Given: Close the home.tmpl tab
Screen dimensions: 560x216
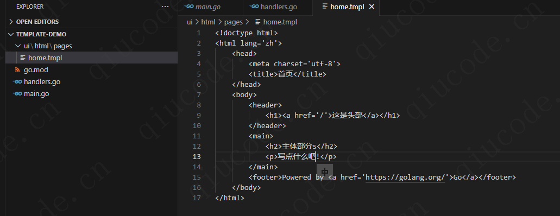Looking at the screenshot, I should (372, 7).
